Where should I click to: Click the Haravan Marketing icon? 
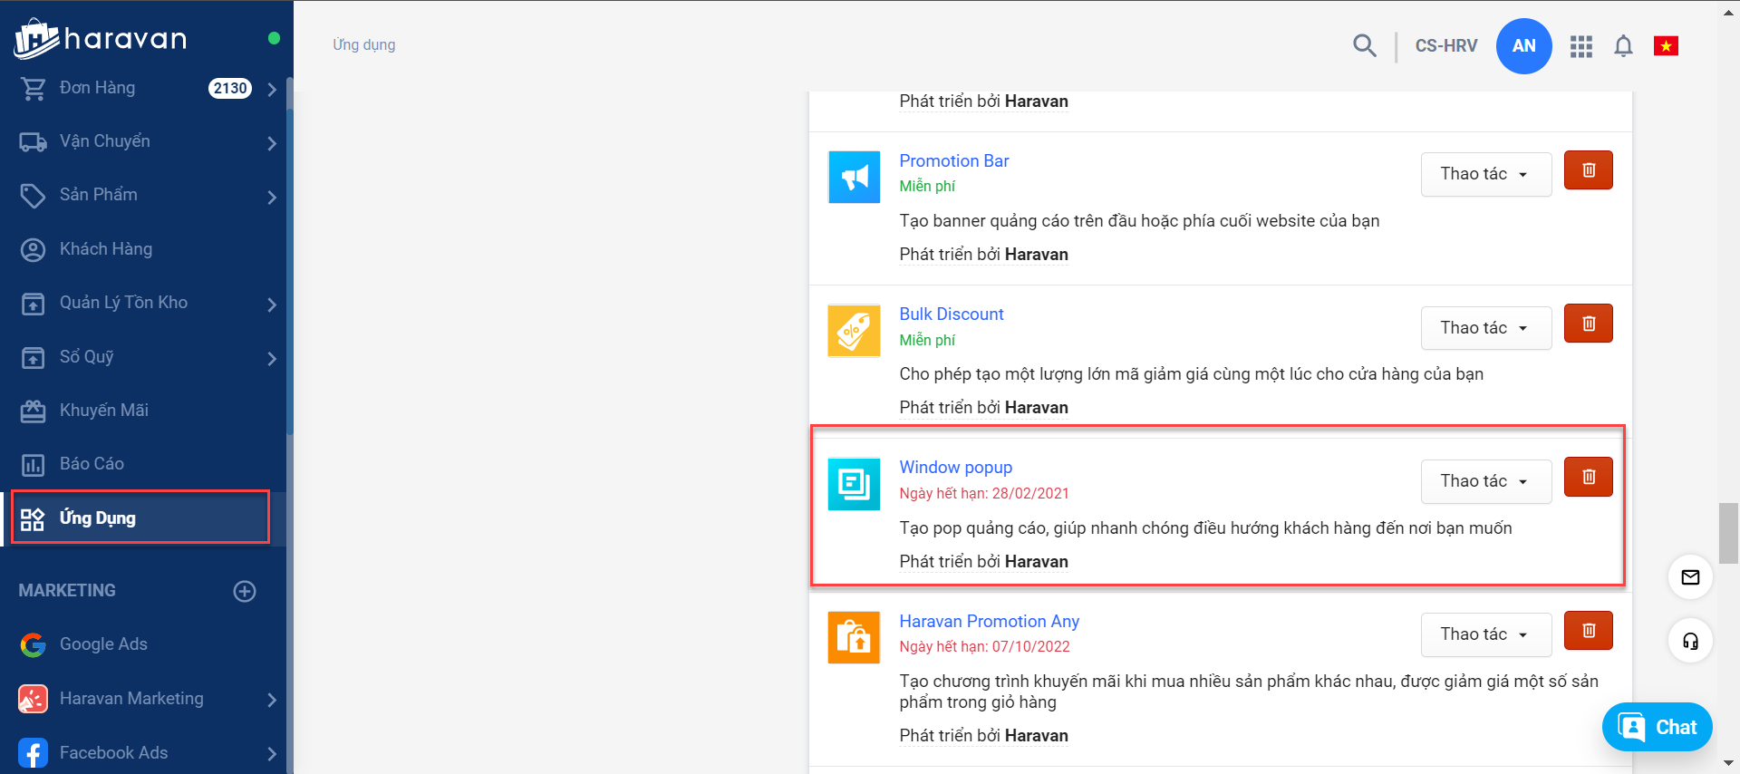[x=34, y=699]
